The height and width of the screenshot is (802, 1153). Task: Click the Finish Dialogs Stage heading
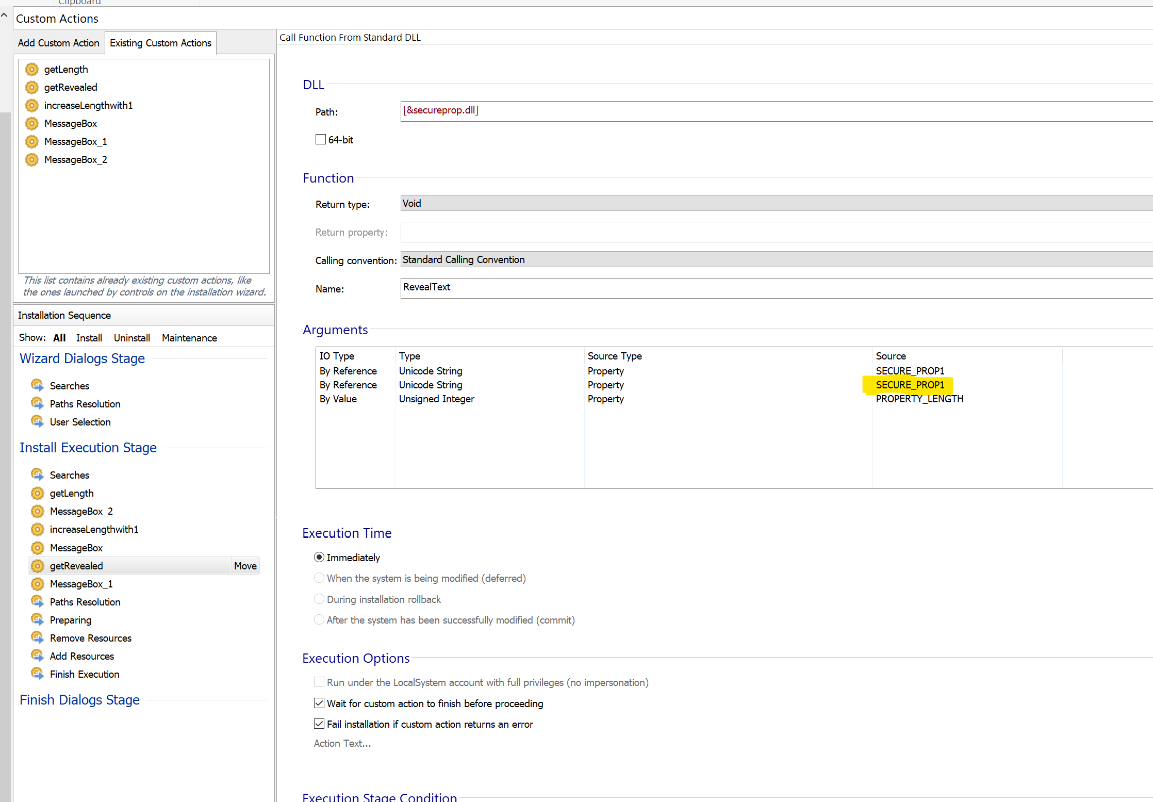79,699
